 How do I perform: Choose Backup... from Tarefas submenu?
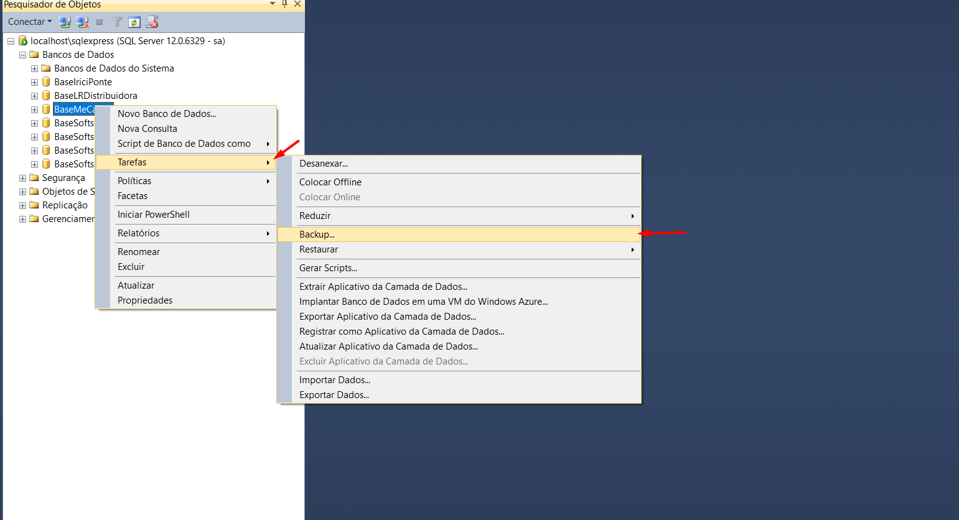(317, 234)
